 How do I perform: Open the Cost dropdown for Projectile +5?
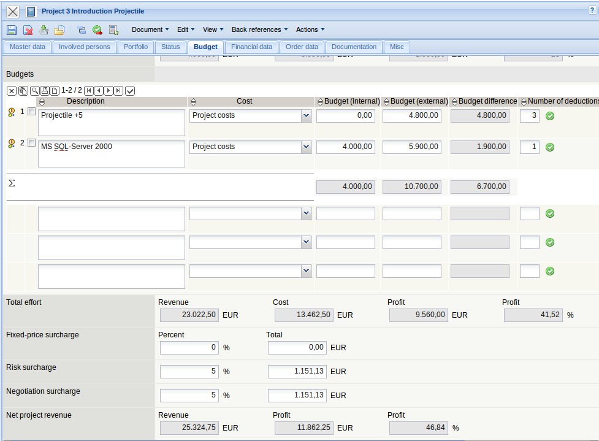click(x=306, y=115)
